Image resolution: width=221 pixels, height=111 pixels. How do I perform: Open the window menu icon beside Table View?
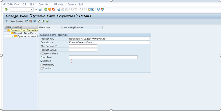[4, 4]
